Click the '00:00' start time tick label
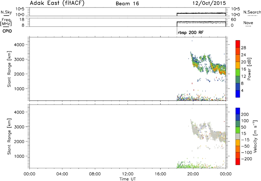The width and height of the screenshot is (261, 181). pos(29,174)
